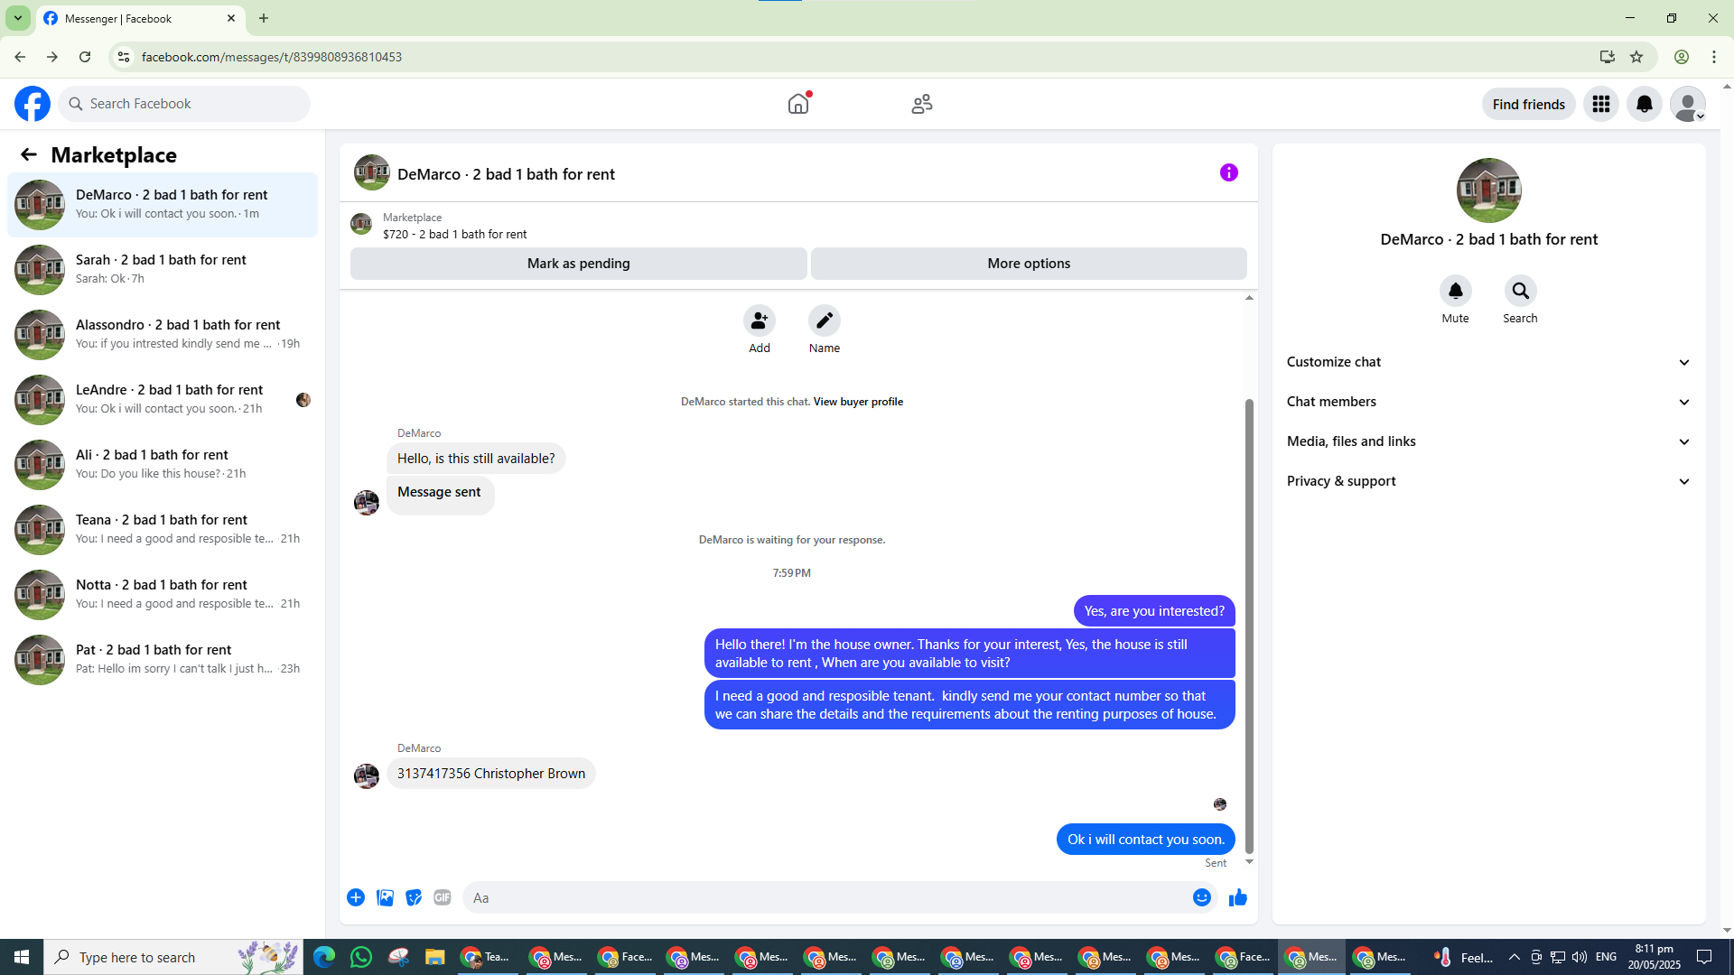The height and width of the screenshot is (975, 1734).
Task: Expand Chat members section
Action: click(1488, 402)
